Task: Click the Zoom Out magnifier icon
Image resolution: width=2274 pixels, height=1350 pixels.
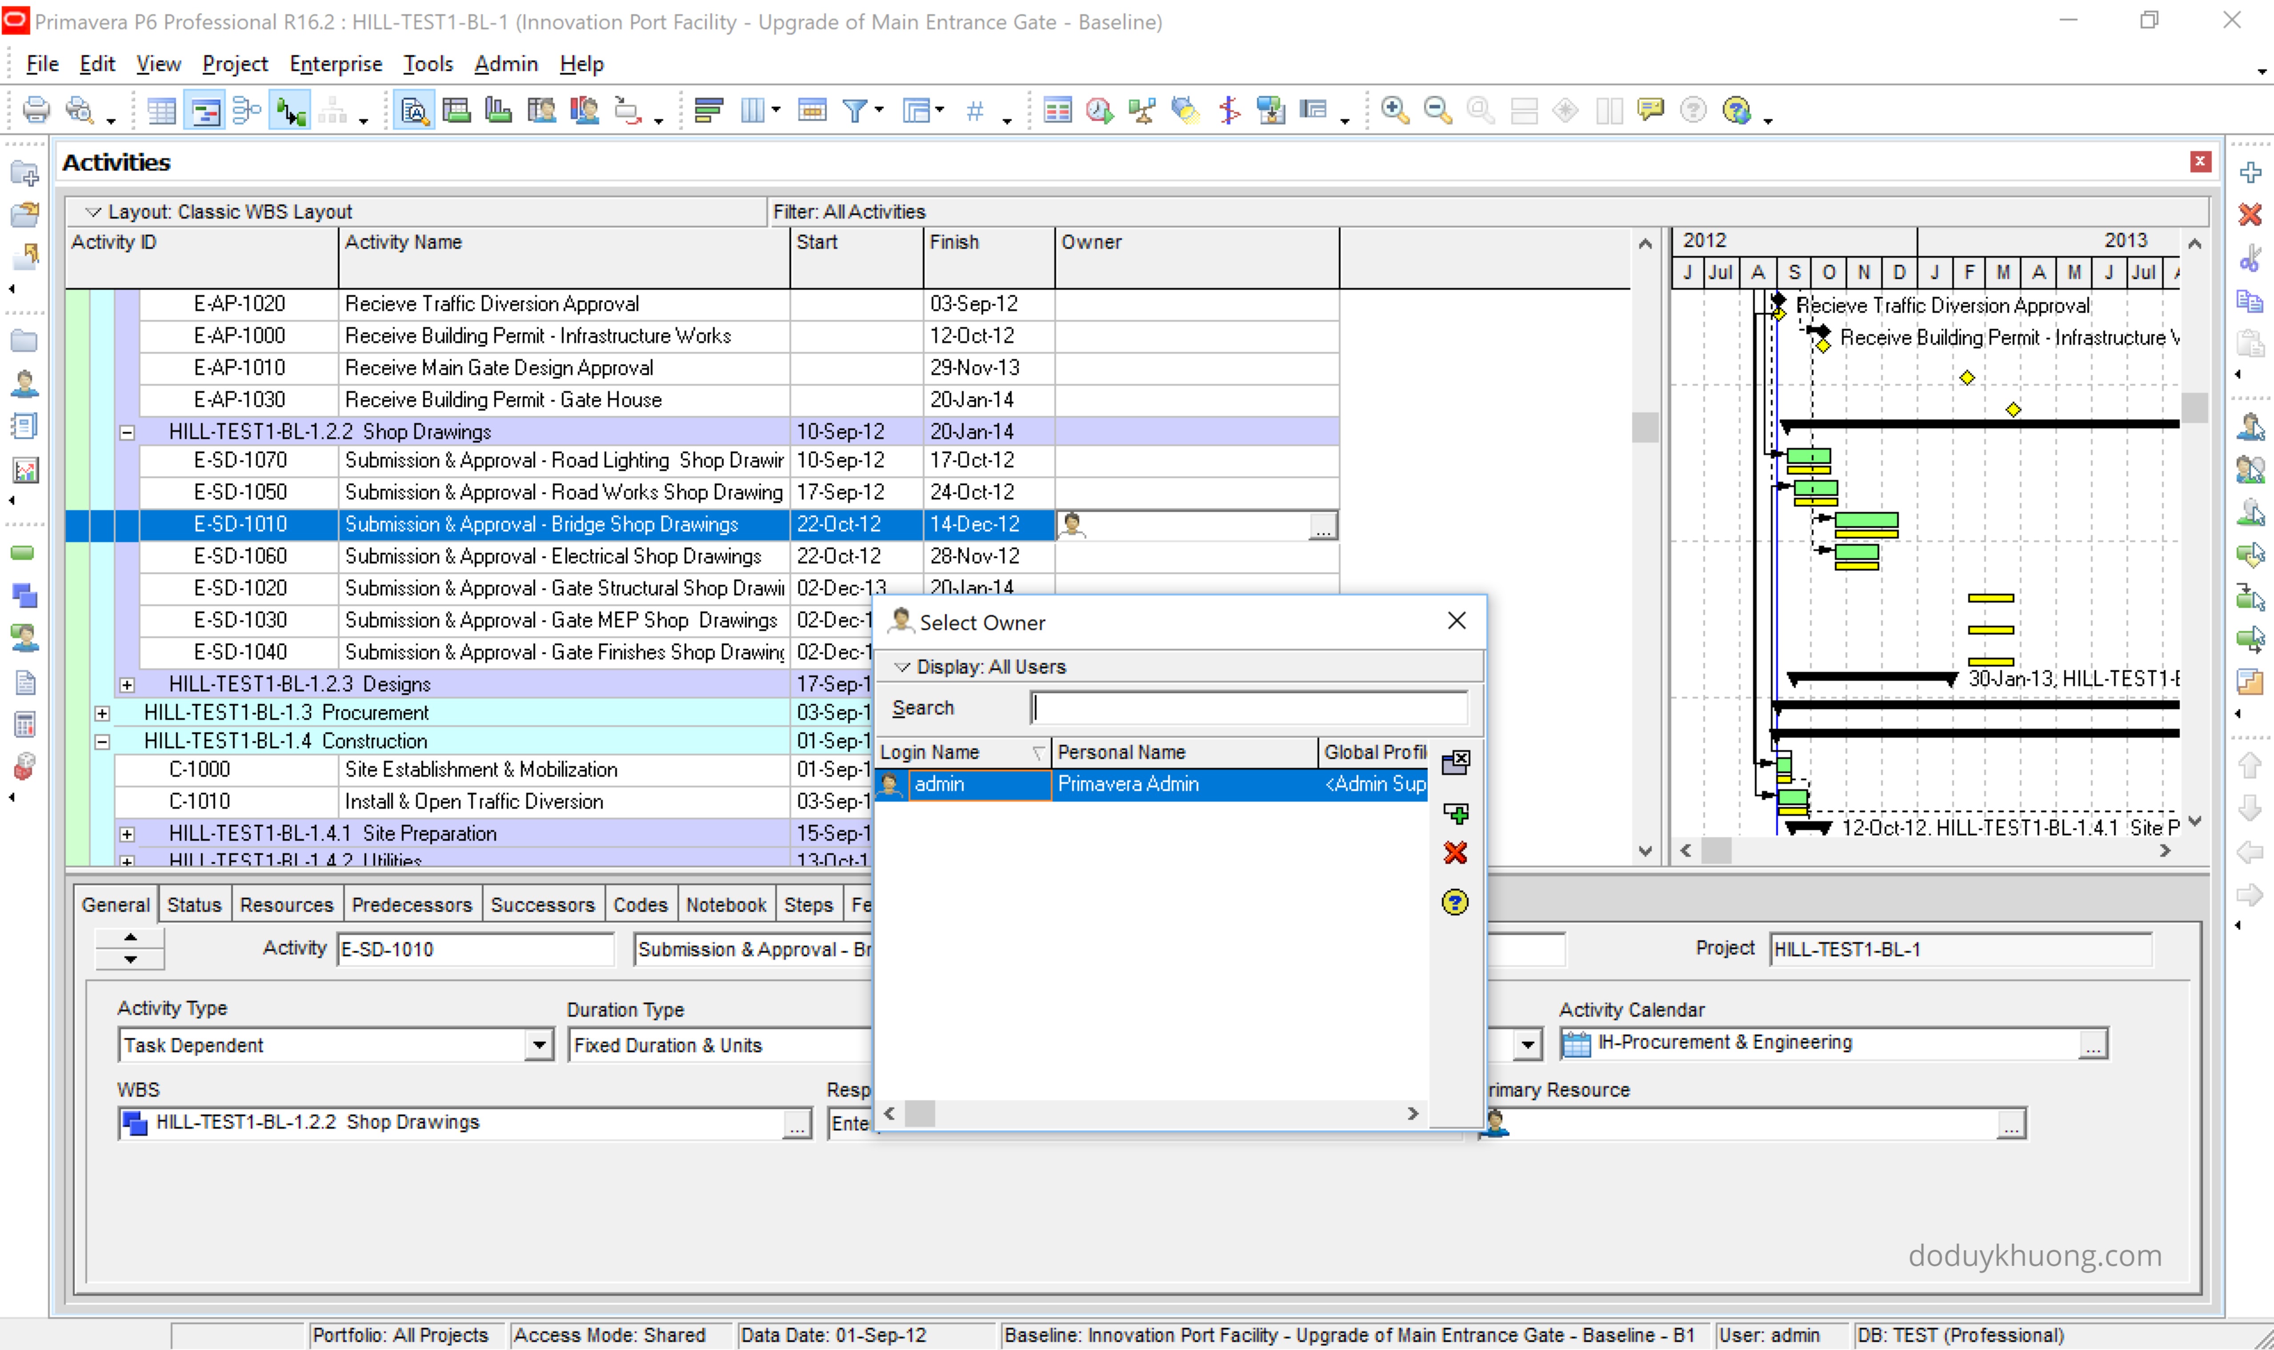Action: pyautogui.click(x=1437, y=111)
